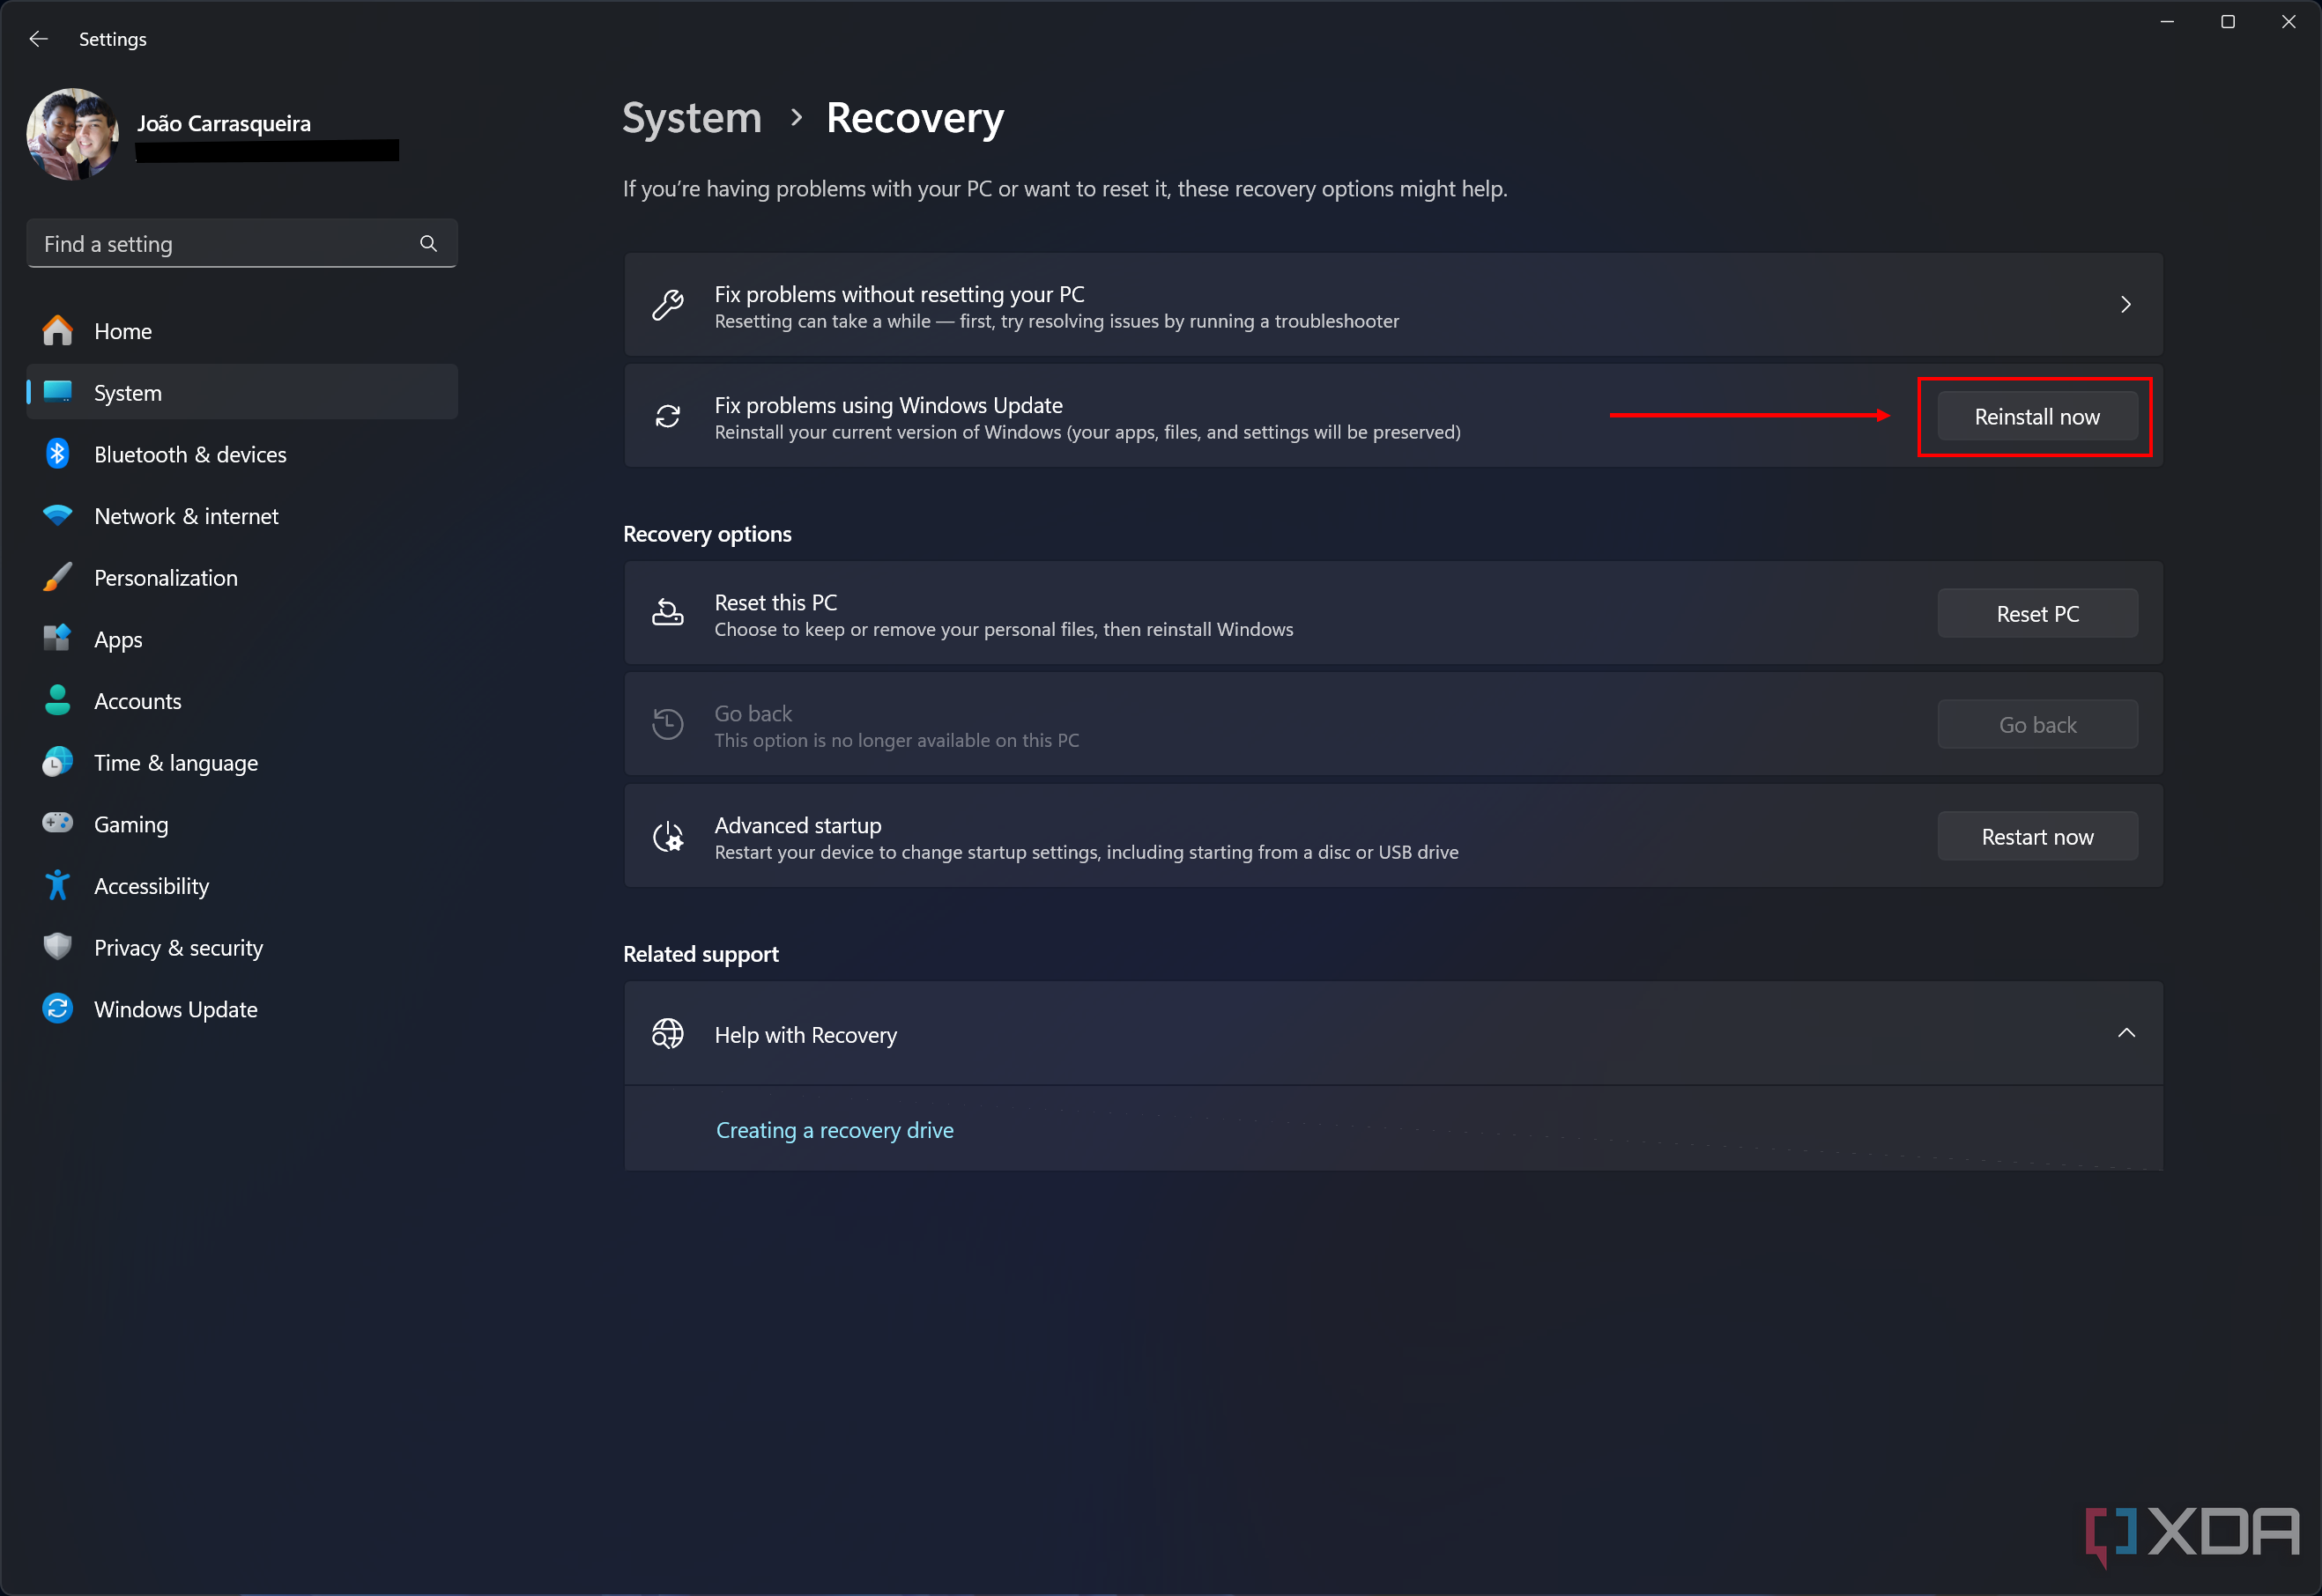
Task: Go to Windows Update sidebar label
Action: (176, 1010)
